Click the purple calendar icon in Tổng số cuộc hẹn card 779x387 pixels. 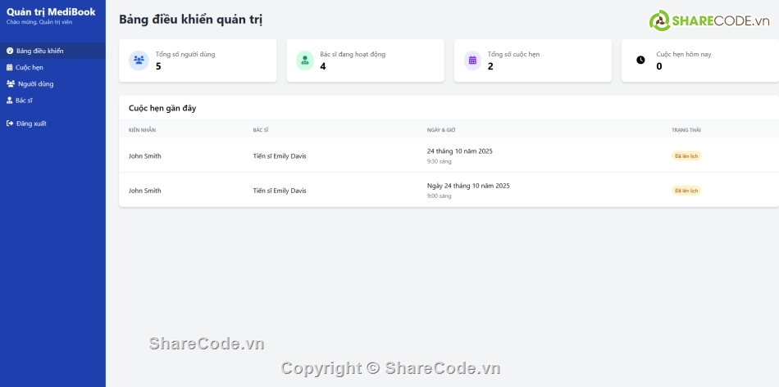click(x=472, y=61)
